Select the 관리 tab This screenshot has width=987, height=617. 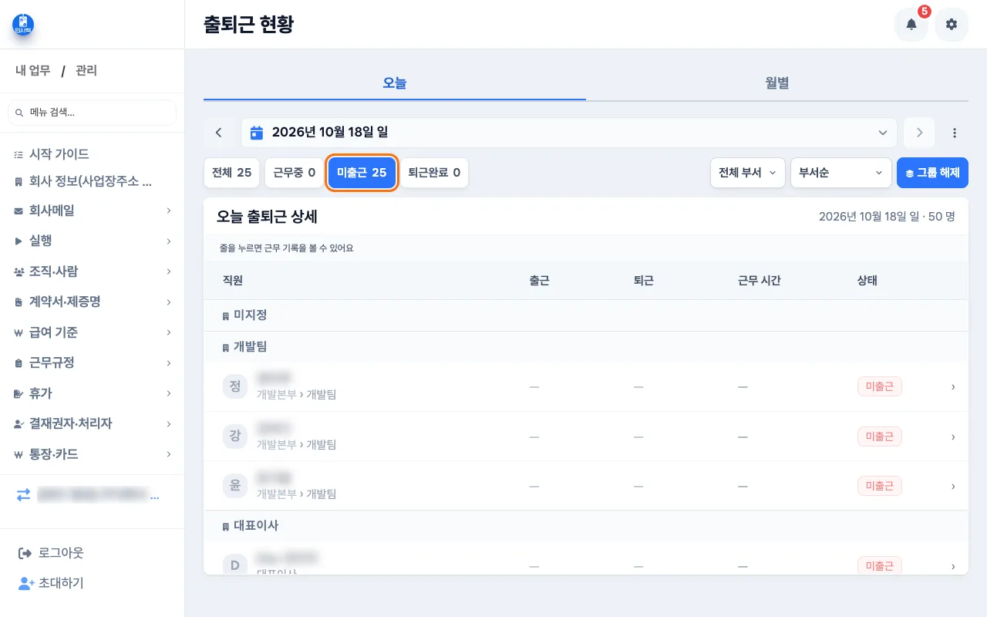(86, 71)
